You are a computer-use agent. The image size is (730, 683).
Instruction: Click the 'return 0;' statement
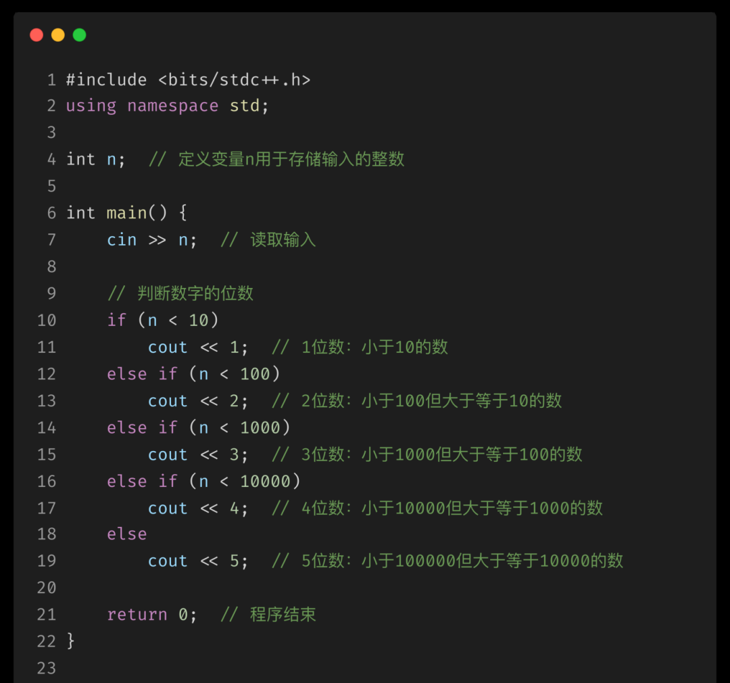click(152, 615)
